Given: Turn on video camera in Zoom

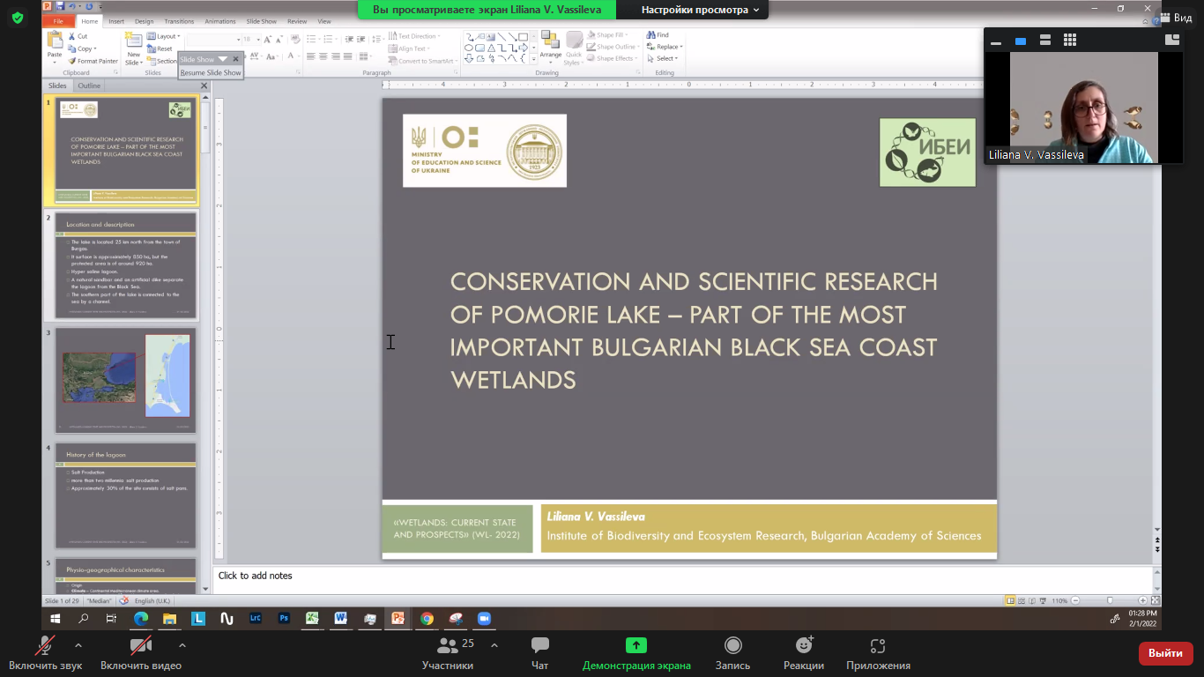Looking at the screenshot, I should 140,646.
